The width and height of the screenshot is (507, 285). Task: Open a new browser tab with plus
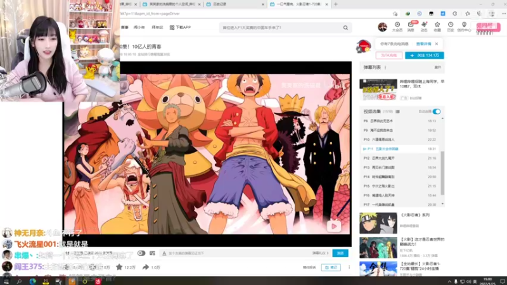336,4
